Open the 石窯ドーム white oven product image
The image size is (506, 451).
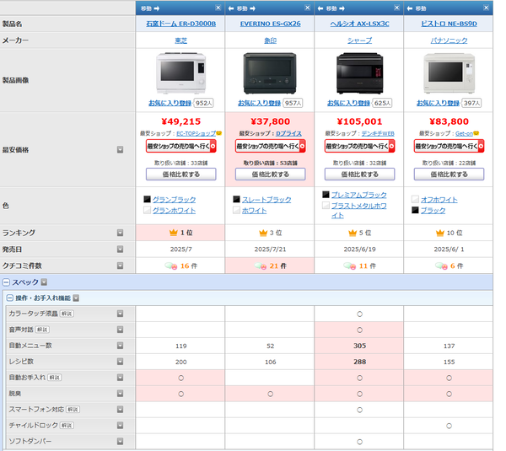point(180,73)
